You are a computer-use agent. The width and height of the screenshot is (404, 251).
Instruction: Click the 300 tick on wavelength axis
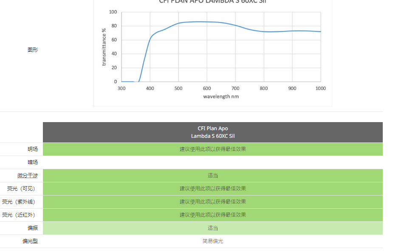(121, 89)
